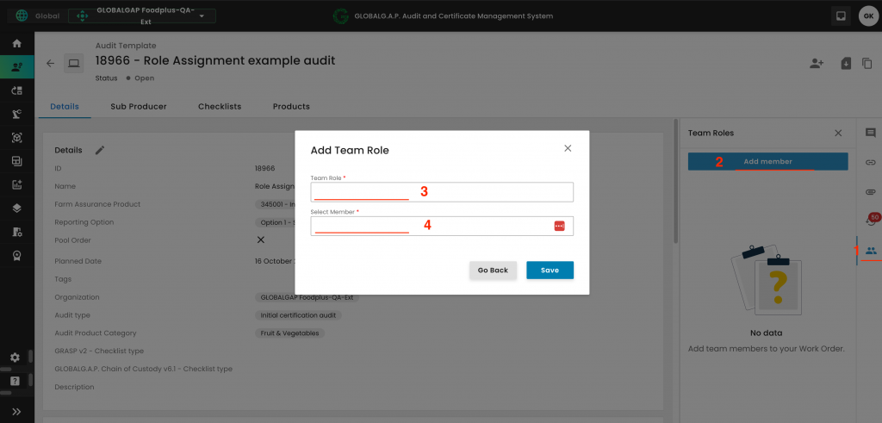
Task: Click the back arrow beside audit title
Action: point(50,63)
